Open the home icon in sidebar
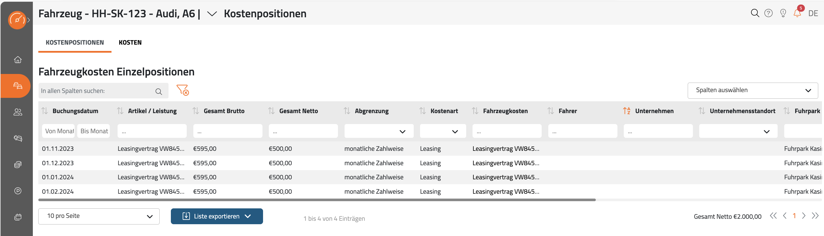 18,60
